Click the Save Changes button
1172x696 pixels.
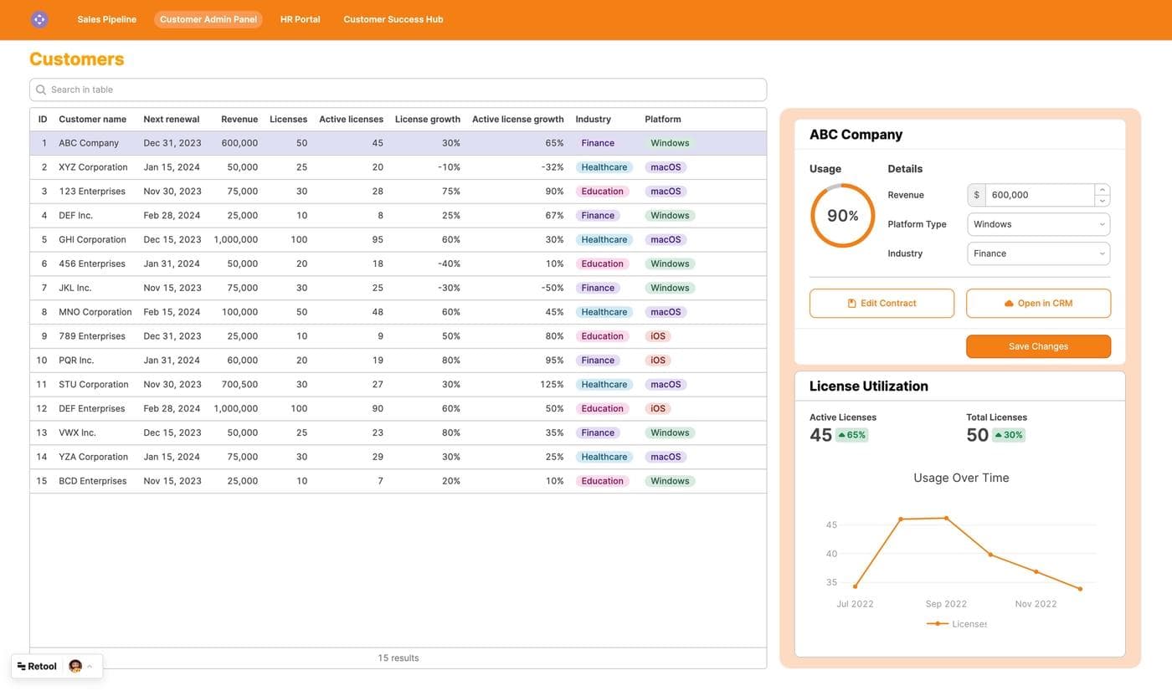point(1039,344)
